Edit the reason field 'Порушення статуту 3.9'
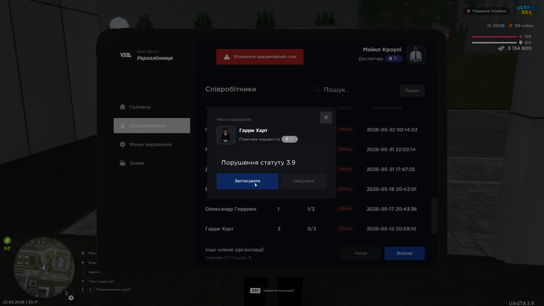The image size is (544, 306). [272, 163]
